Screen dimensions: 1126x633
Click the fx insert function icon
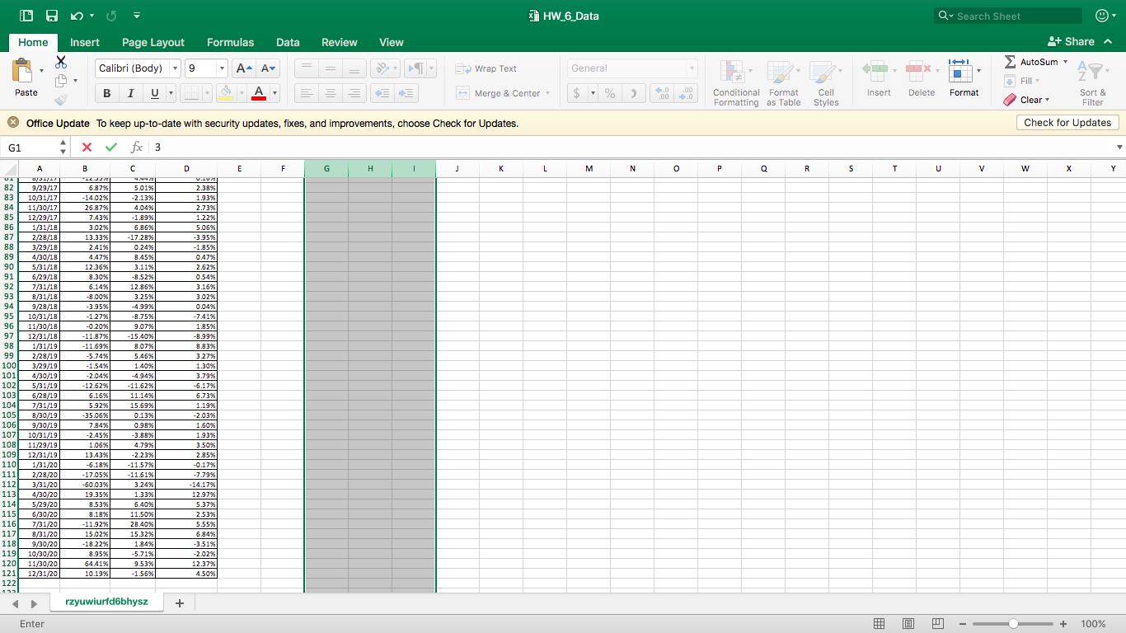click(x=137, y=148)
